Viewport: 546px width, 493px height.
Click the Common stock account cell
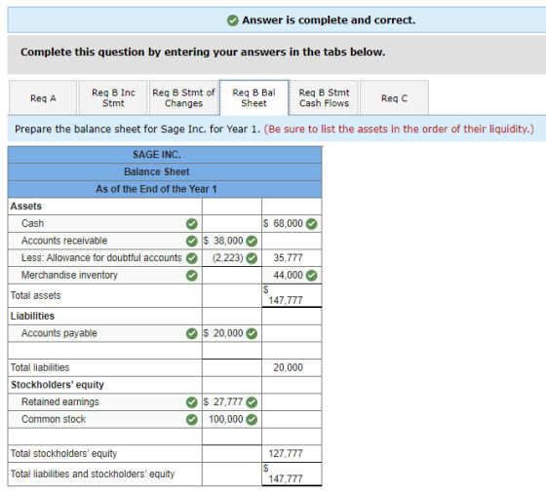tap(105, 420)
